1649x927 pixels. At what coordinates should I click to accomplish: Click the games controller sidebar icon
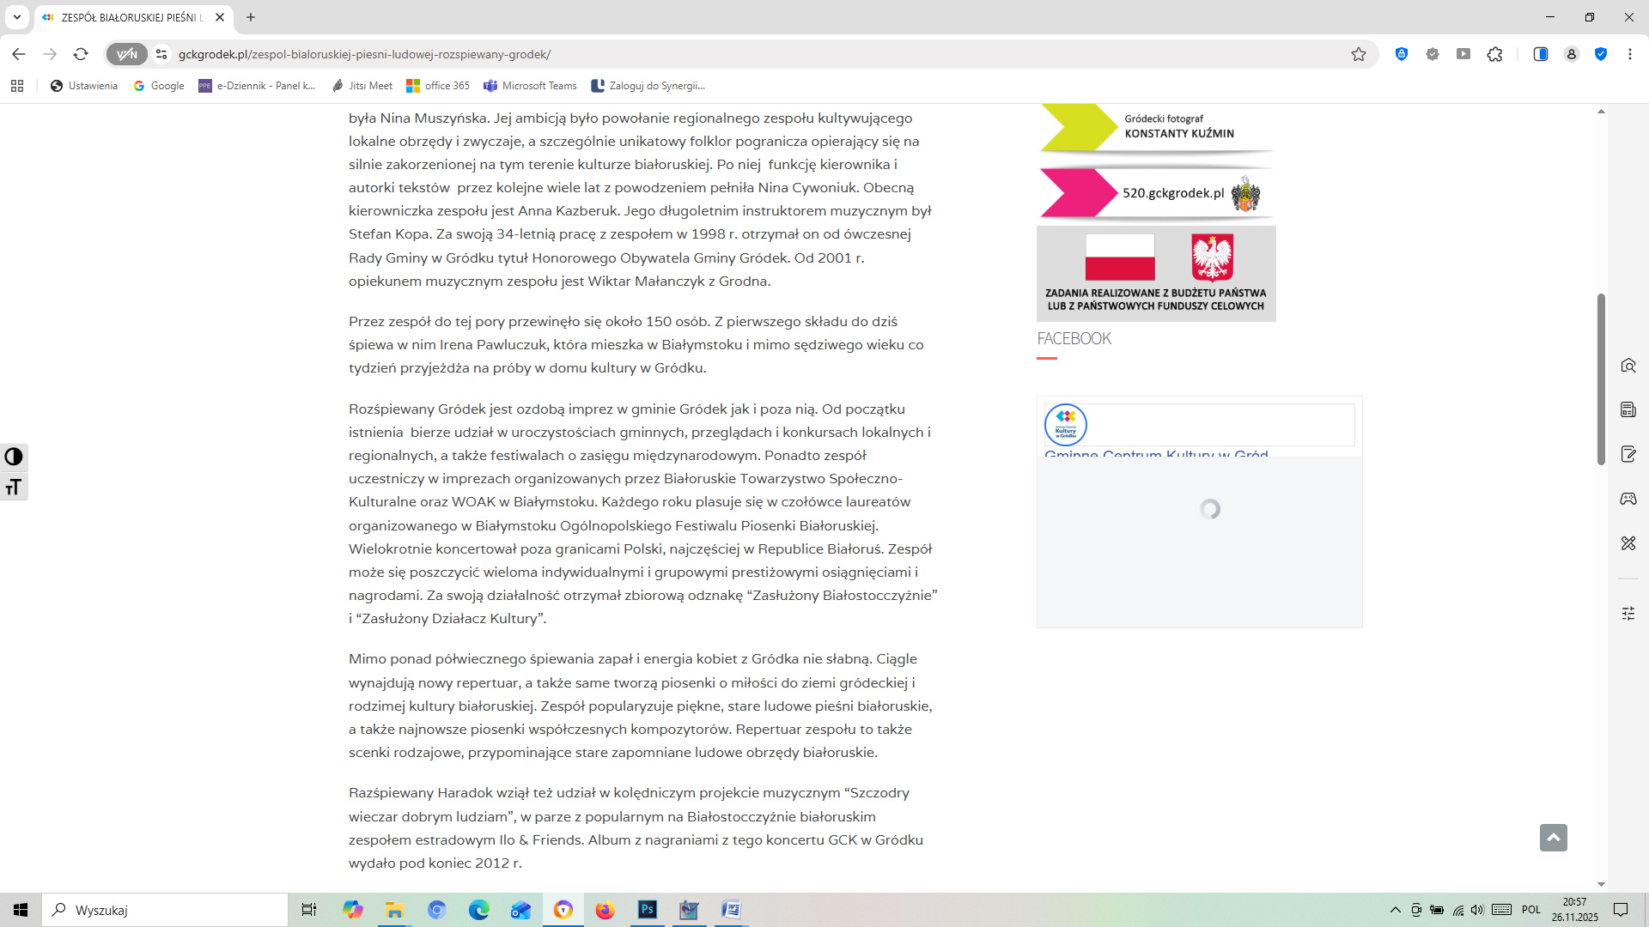(x=1628, y=499)
